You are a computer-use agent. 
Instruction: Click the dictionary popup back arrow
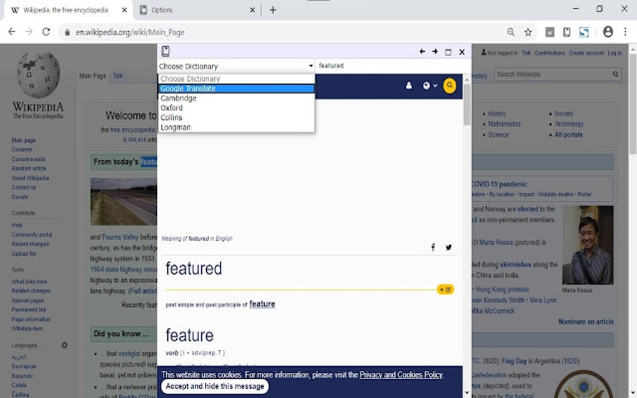point(422,52)
